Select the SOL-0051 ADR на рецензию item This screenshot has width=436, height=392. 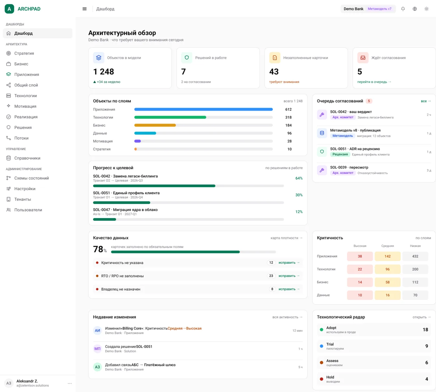pos(374,152)
